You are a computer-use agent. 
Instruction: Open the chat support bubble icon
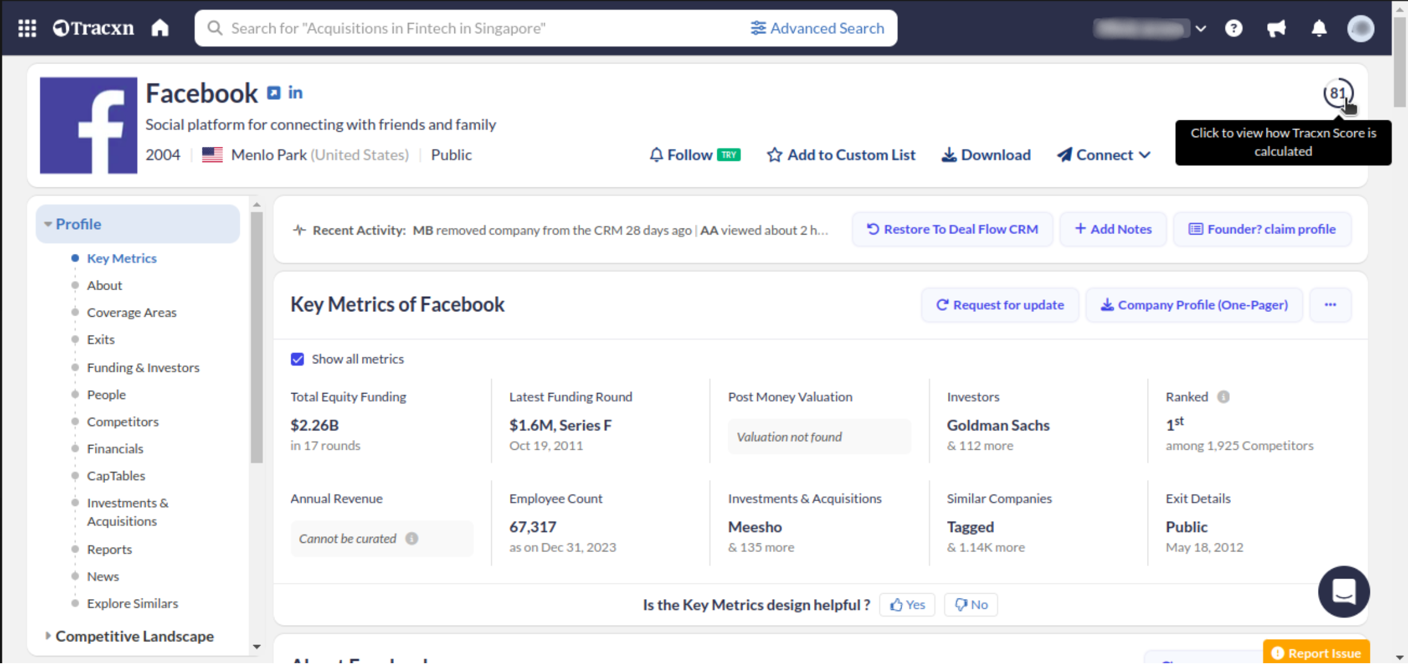1343,591
